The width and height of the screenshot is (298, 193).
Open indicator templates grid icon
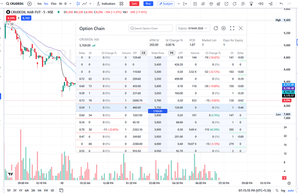(x=121, y=3)
